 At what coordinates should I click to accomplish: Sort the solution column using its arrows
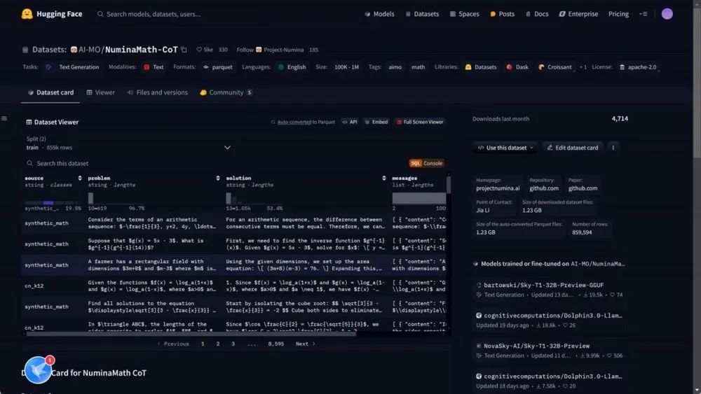(x=383, y=178)
